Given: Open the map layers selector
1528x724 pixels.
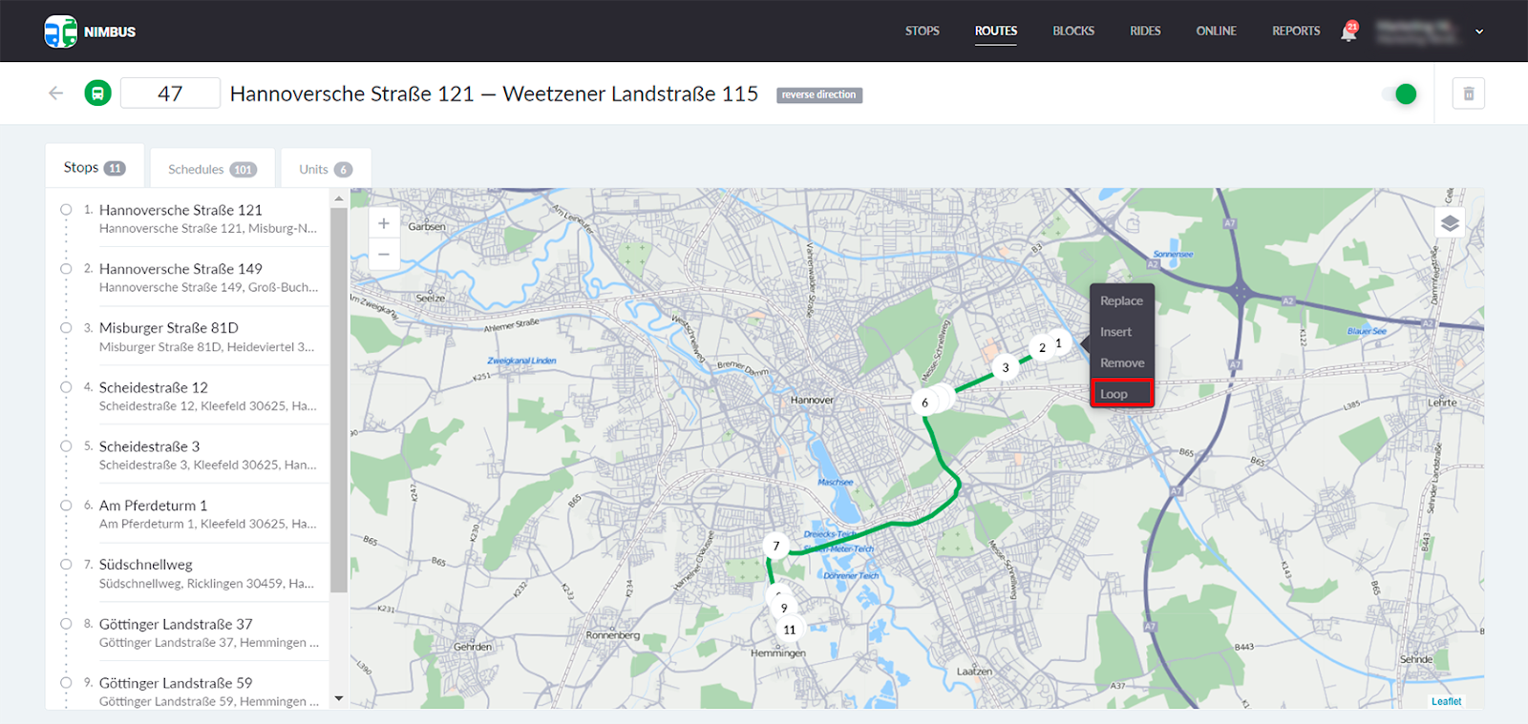Looking at the screenshot, I should pyautogui.click(x=1450, y=223).
